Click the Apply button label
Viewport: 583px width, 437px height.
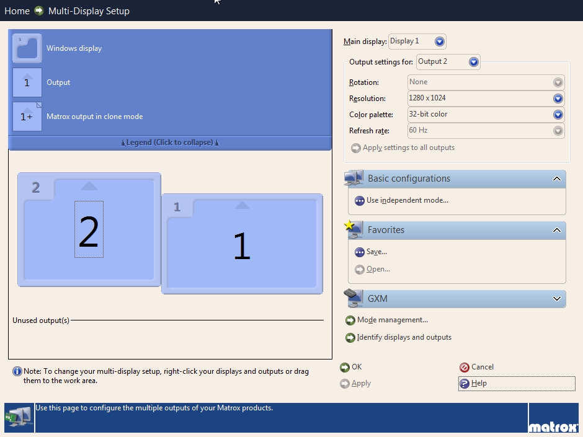361,384
